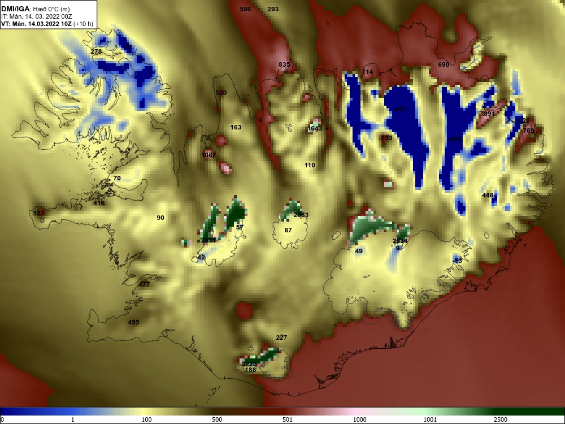Click the map value 188
The width and height of the screenshot is (565, 424).
[250, 370]
